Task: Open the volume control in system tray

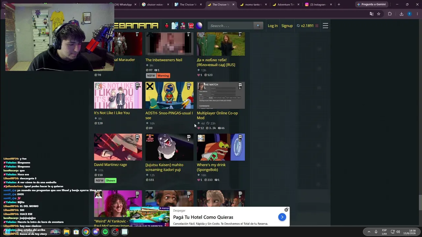Action: click(x=398, y=232)
